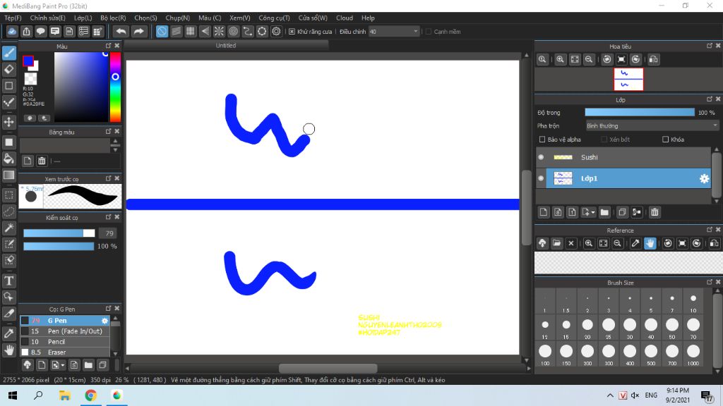Turn off snap guide icon
Image resolution: width=723 pixels, height=406 pixels.
click(x=162, y=31)
